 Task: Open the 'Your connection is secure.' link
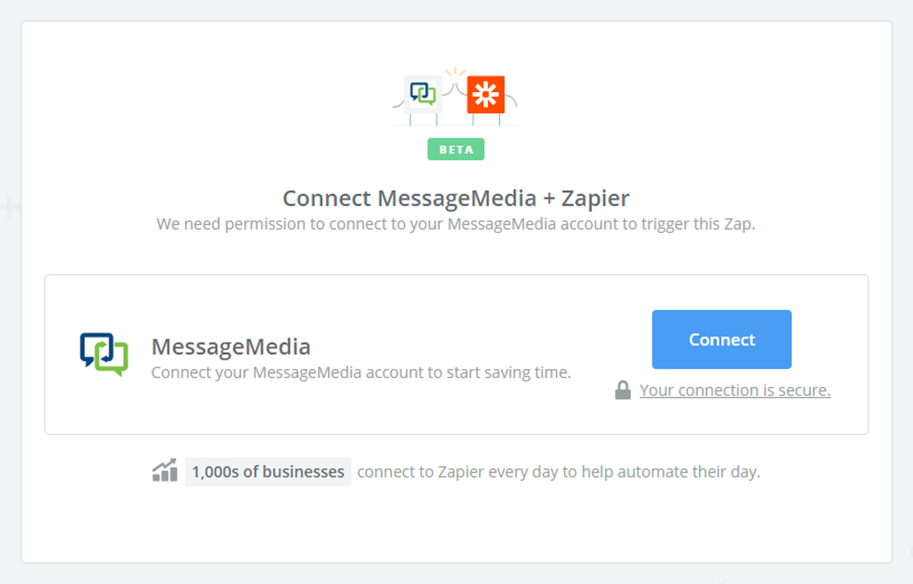click(x=735, y=390)
